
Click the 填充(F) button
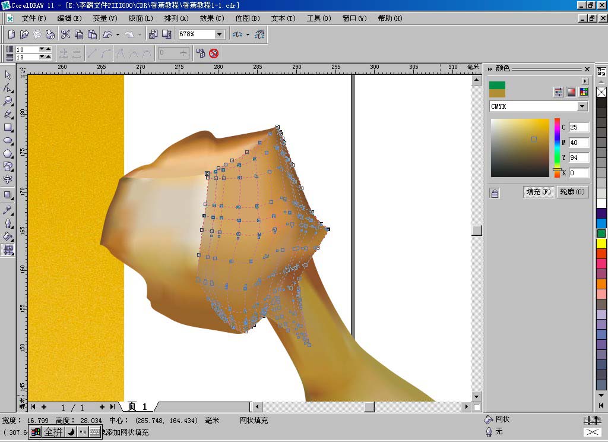[539, 192]
